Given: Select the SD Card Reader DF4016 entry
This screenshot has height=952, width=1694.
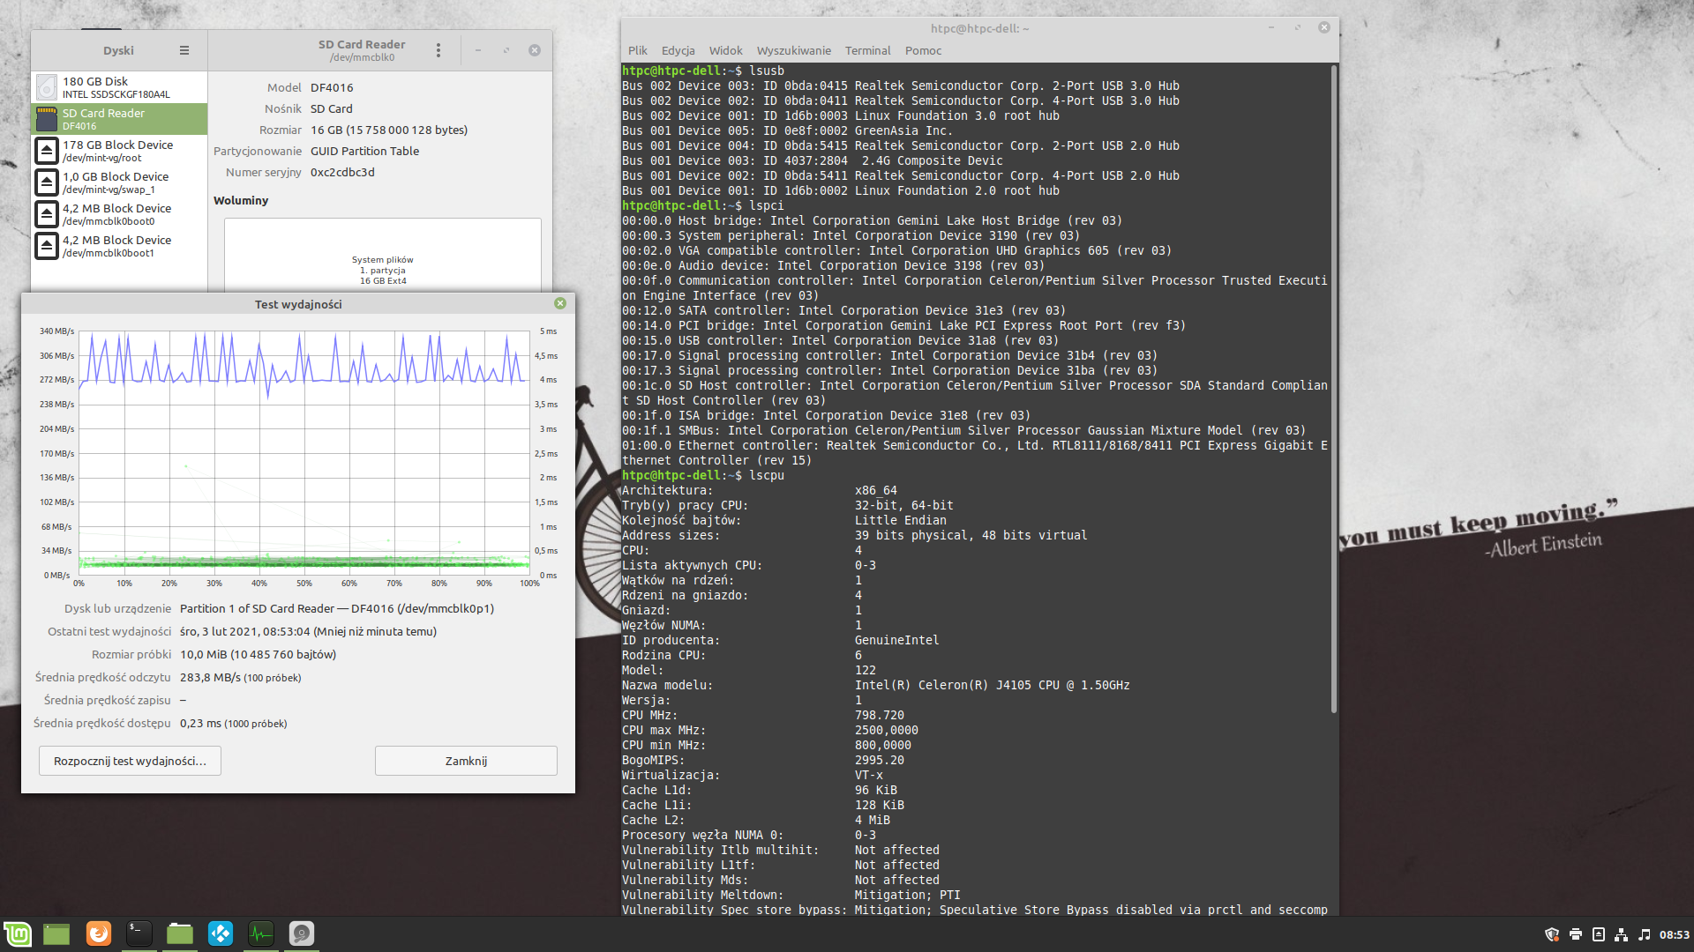Looking at the screenshot, I should coord(119,119).
